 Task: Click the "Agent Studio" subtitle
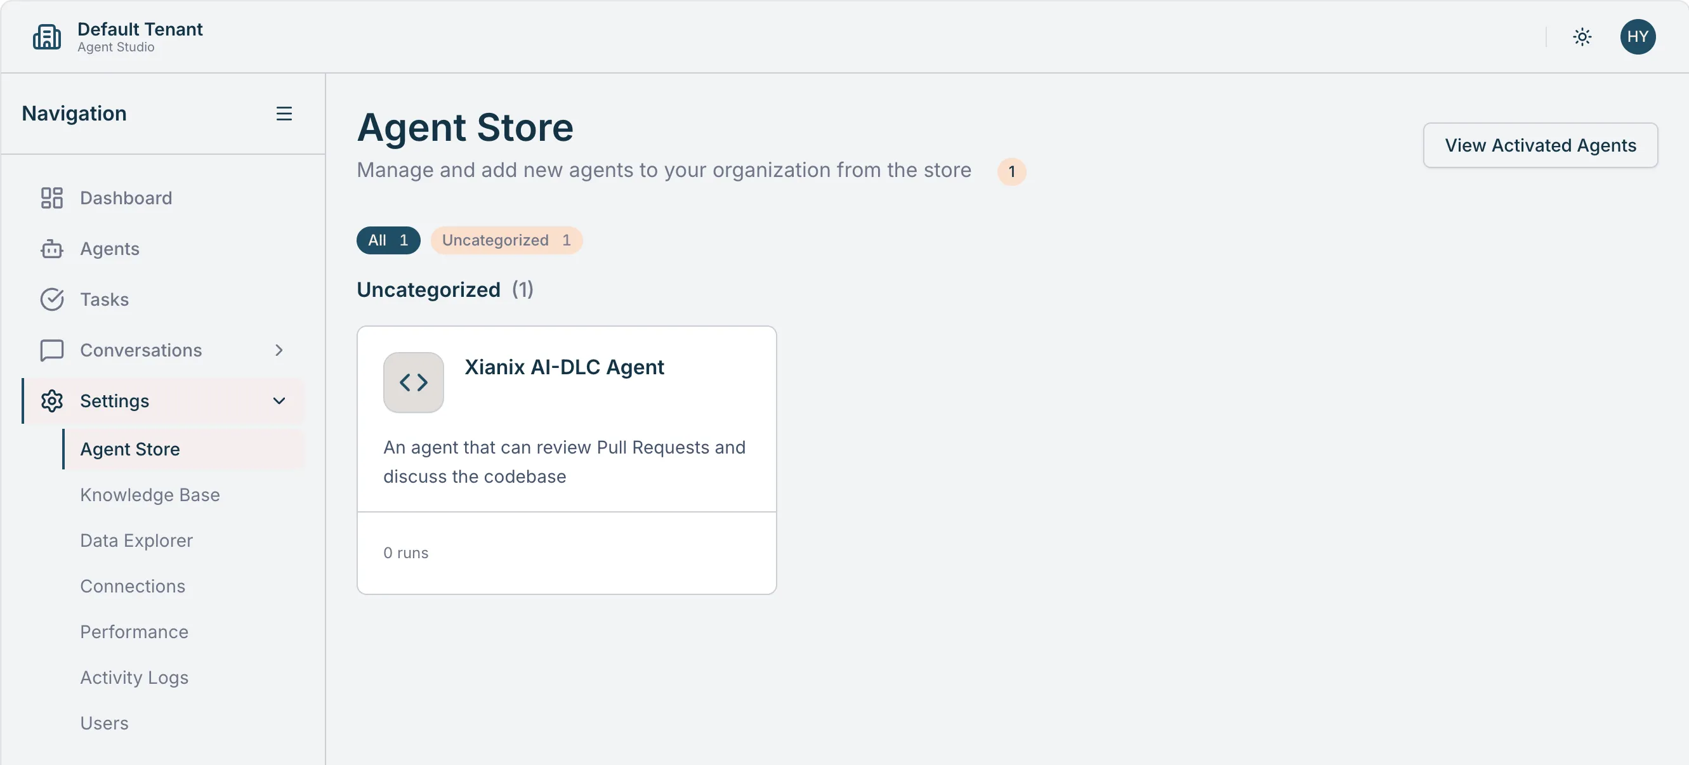(x=116, y=47)
